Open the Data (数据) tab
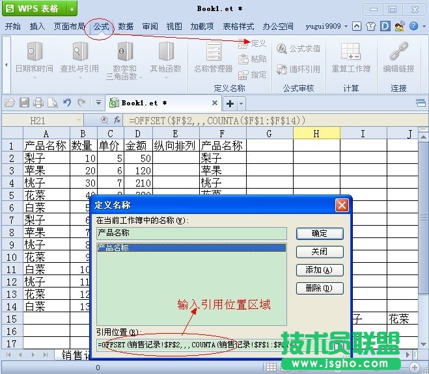The height and width of the screenshot is (374, 429). pyautogui.click(x=126, y=26)
